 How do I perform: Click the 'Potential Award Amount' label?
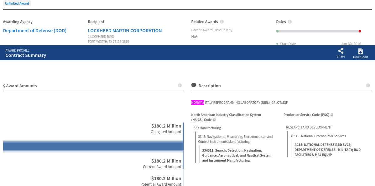point(161,184)
